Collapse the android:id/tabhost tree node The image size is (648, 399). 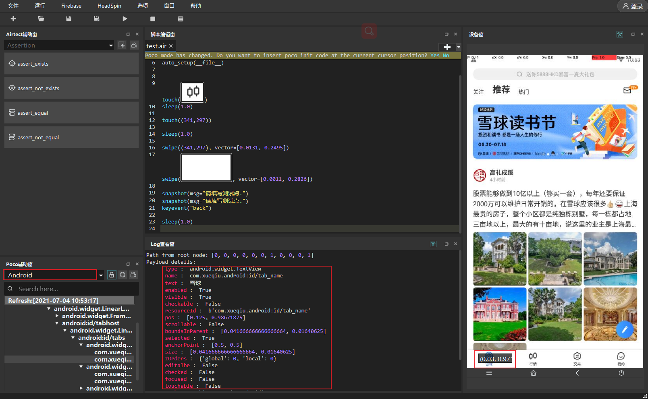tap(57, 323)
